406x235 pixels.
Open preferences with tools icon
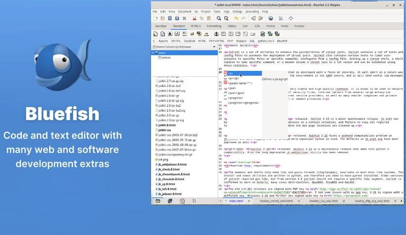[x=281, y=18]
